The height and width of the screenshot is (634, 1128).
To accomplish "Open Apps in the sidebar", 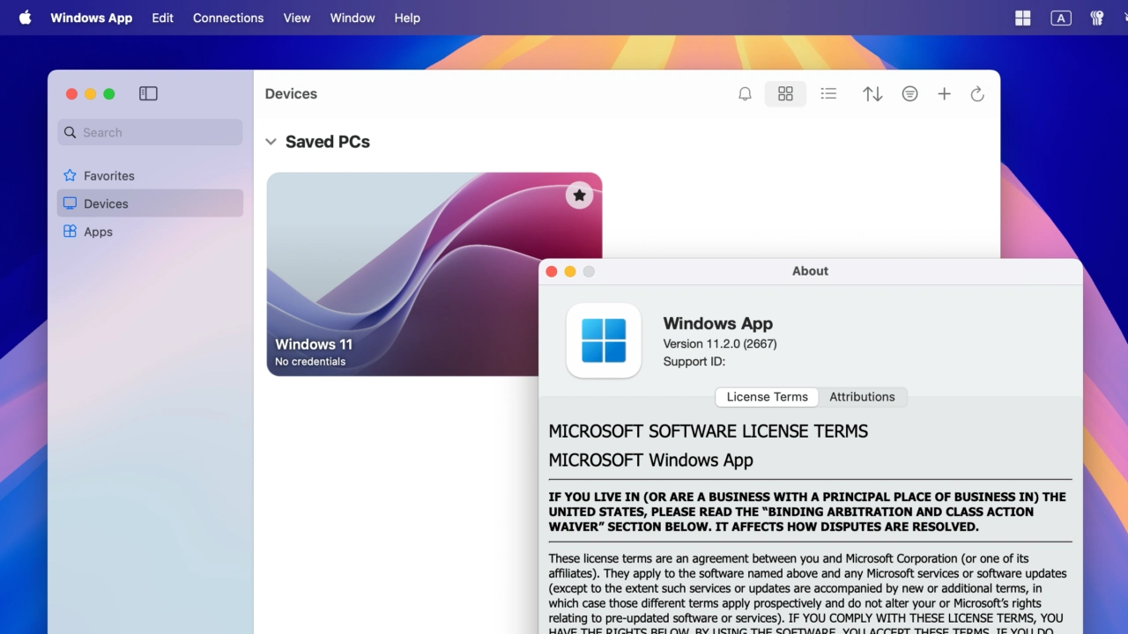I will (98, 232).
